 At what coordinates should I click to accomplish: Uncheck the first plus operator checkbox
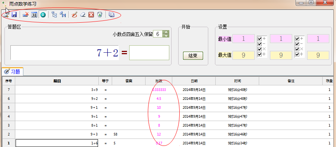tap(260, 39)
